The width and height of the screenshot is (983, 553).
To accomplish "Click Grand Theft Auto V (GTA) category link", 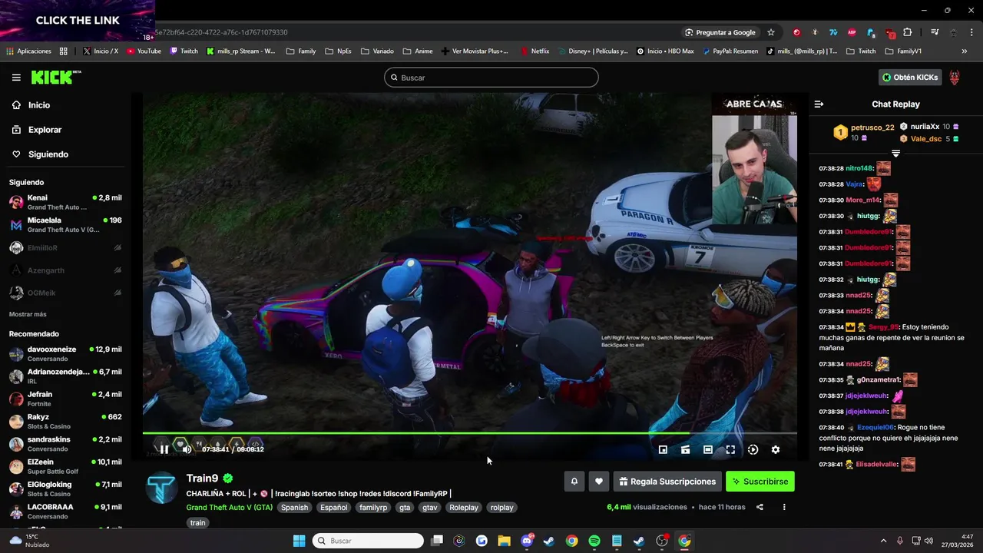I will pyautogui.click(x=229, y=508).
